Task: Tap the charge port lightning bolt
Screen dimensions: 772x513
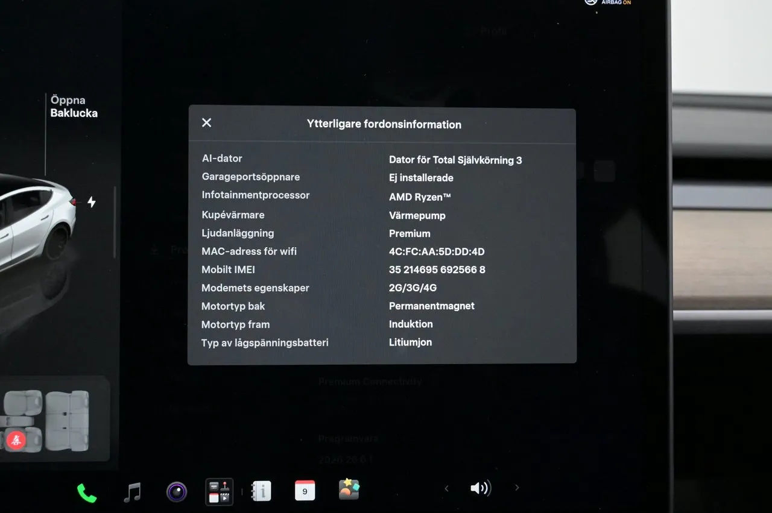Action: [91, 202]
